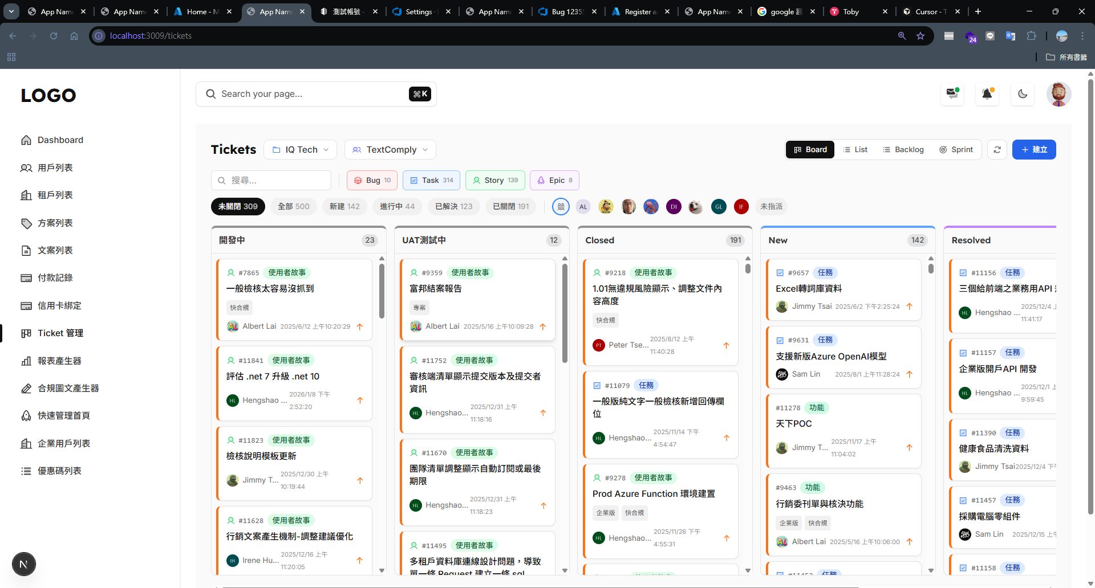Open the Dashboard from the sidebar
Screen dimensions: 1095x588
60,140
